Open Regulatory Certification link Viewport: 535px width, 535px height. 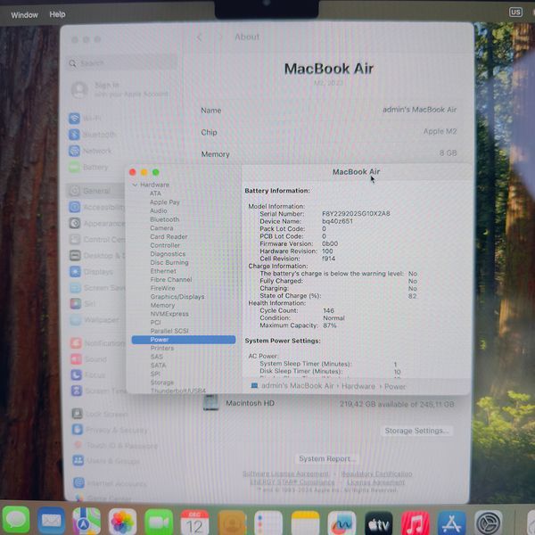(376, 474)
